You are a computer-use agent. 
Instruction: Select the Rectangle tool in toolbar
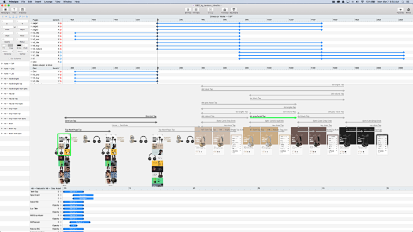coord(5,10)
